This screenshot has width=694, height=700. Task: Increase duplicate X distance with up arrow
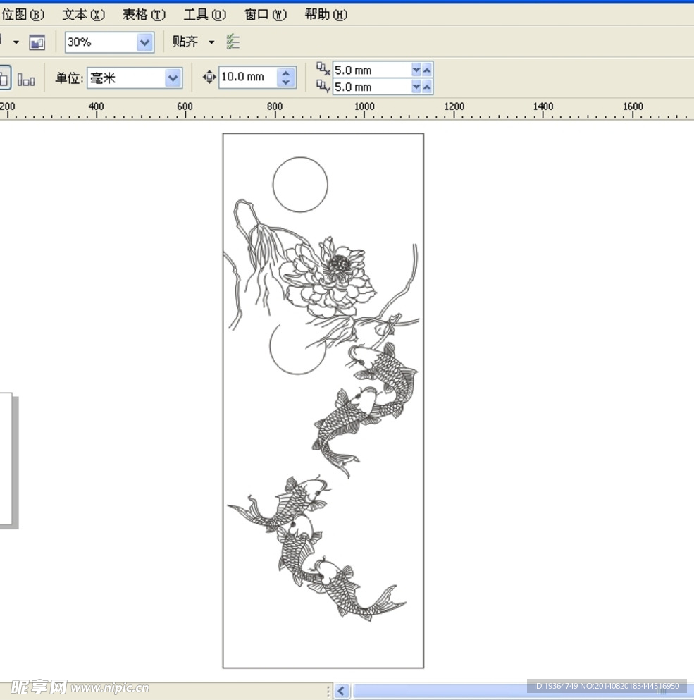click(x=427, y=69)
